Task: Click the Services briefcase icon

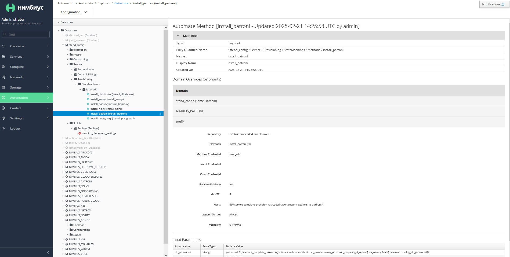Action: point(3,57)
